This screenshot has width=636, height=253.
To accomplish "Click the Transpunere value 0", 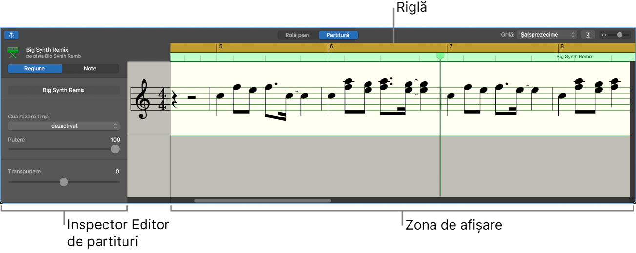I will click(117, 172).
